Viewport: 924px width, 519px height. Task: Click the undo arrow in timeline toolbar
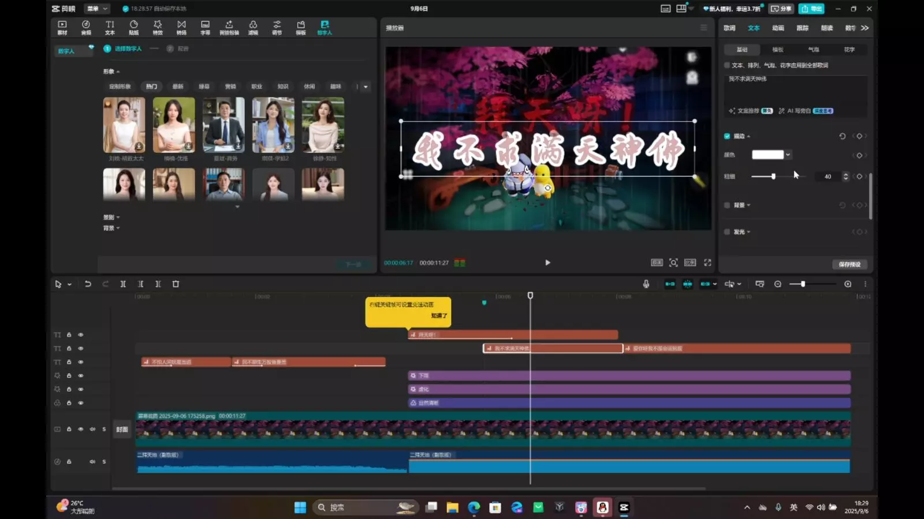click(88, 284)
